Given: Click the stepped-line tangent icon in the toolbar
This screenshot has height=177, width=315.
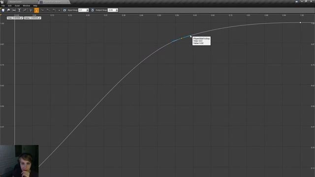Looking at the screenshot, I should (x=54, y=10).
